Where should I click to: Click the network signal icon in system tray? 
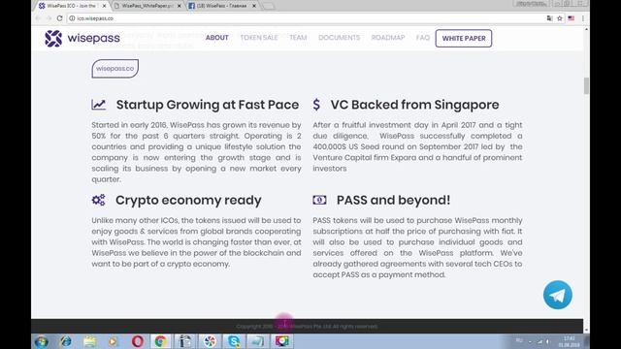tap(539, 341)
